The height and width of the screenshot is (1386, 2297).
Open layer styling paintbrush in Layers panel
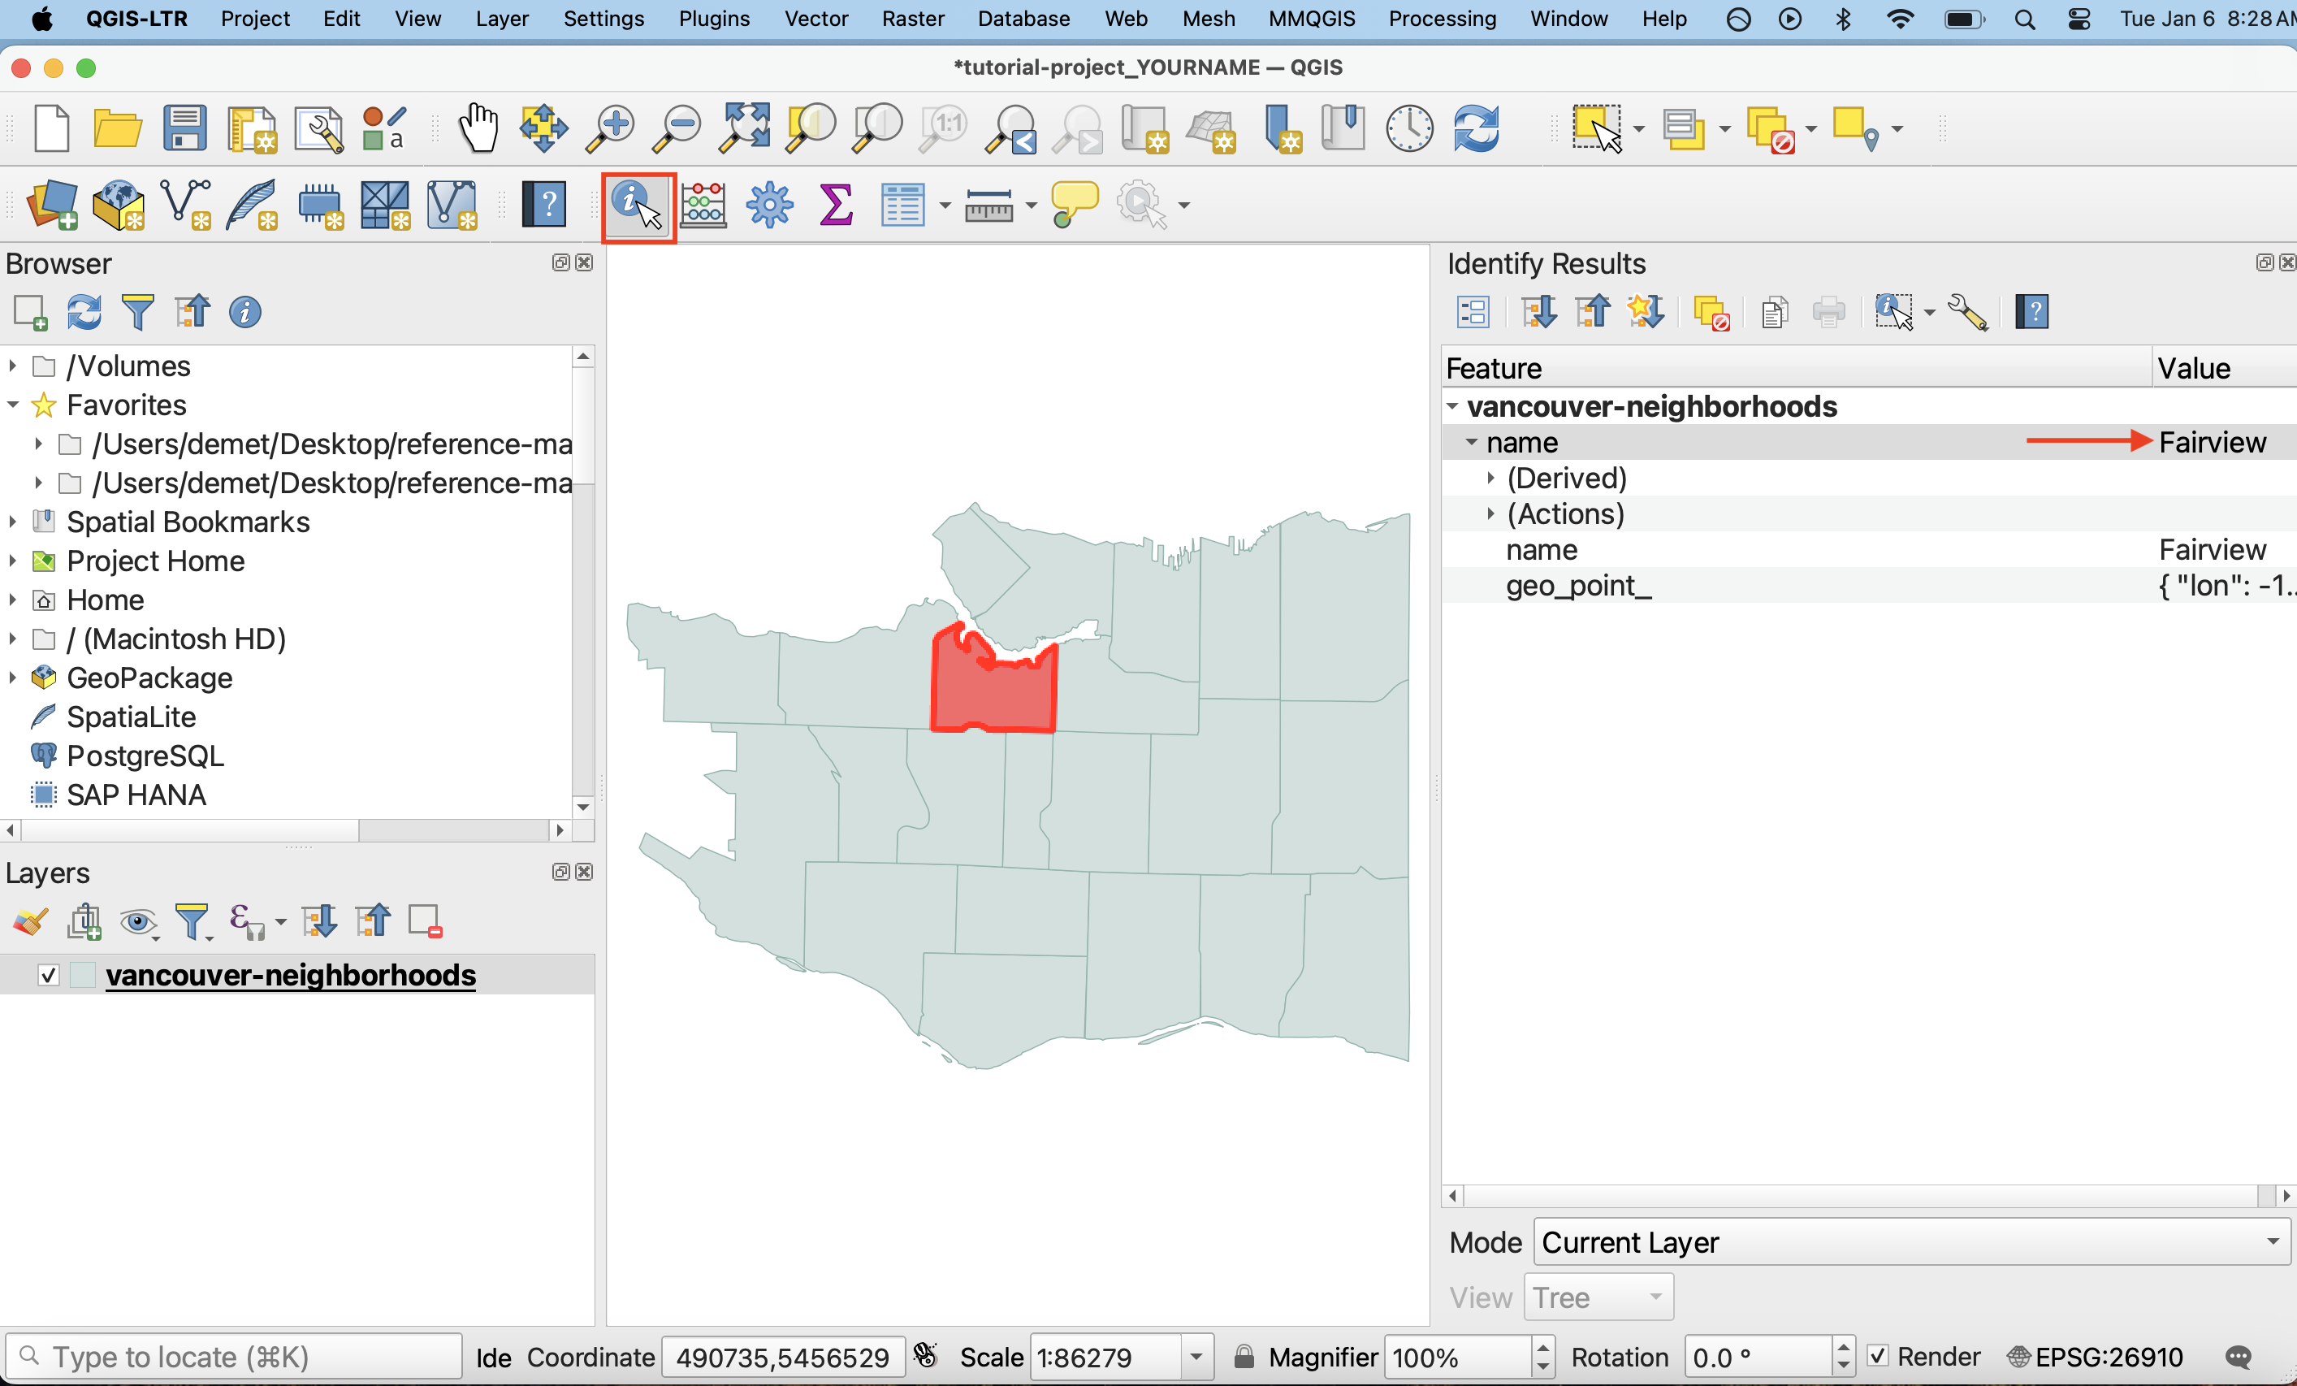[x=30, y=921]
